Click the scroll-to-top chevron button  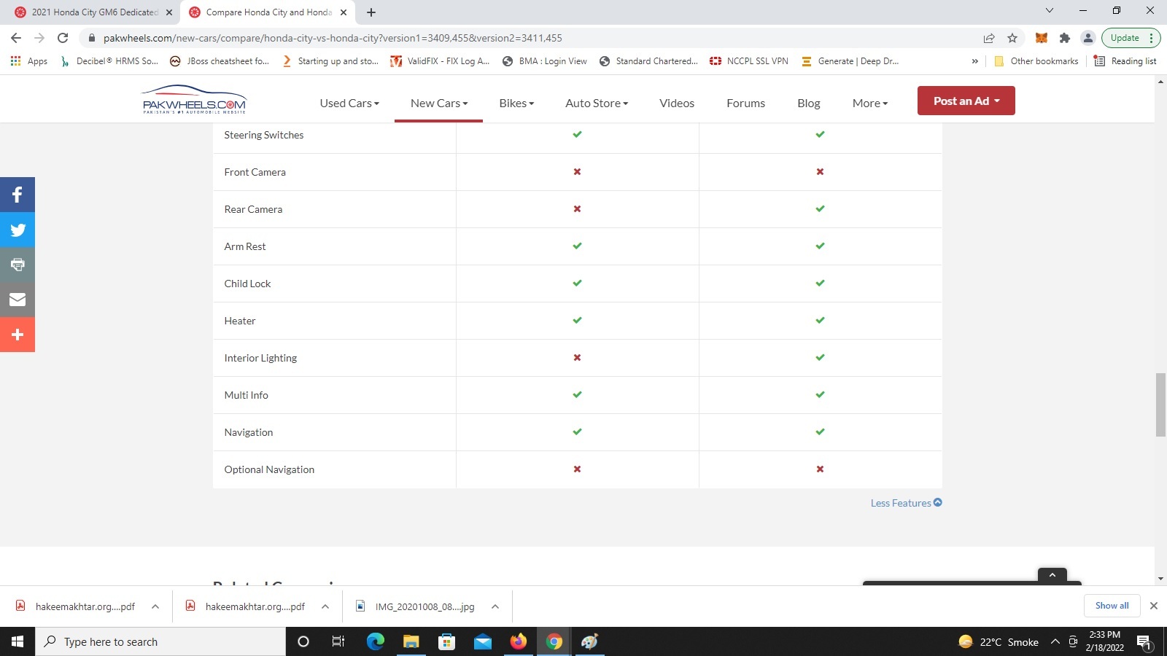[x=1052, y=575]
